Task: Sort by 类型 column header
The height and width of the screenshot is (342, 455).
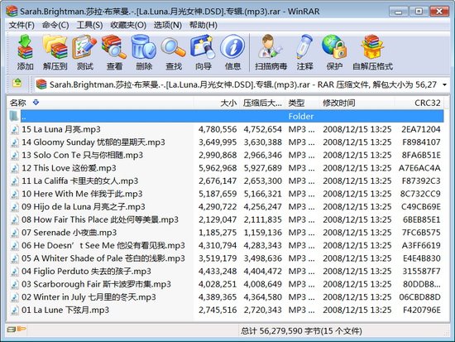Action: (302, 103)
